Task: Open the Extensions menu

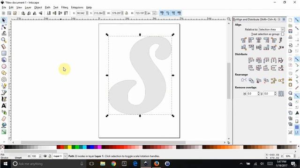Action: pos(77,7)
